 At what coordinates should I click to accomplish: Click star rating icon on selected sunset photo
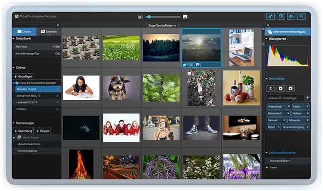click(x=185, y=65)
